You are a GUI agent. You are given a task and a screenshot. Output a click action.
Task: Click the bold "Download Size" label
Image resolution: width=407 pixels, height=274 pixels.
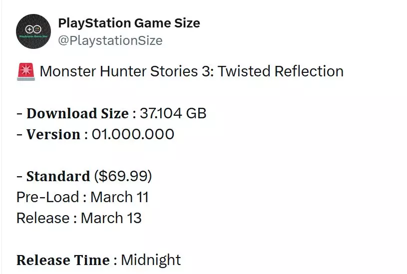pyautogui.click(x=77, y=114)
